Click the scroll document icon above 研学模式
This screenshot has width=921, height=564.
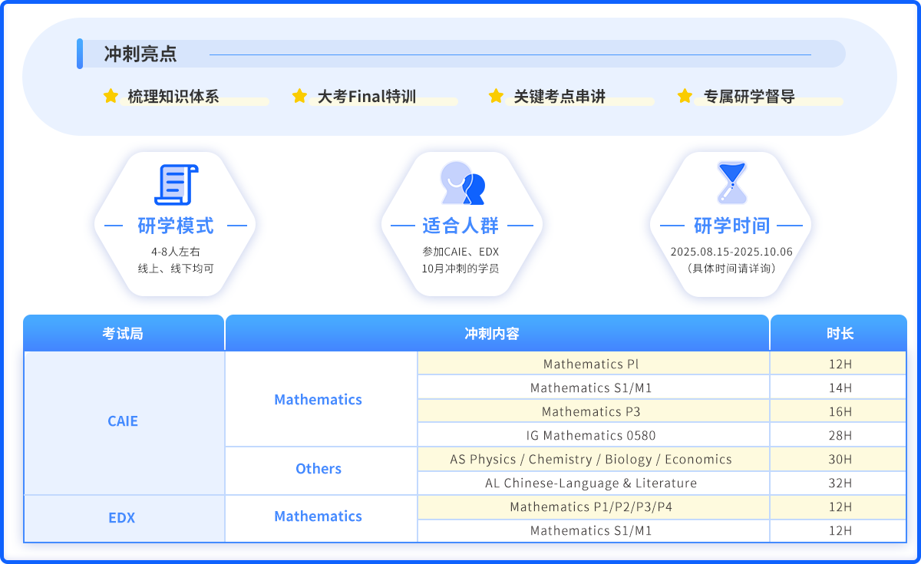click(x=176, y=185)
